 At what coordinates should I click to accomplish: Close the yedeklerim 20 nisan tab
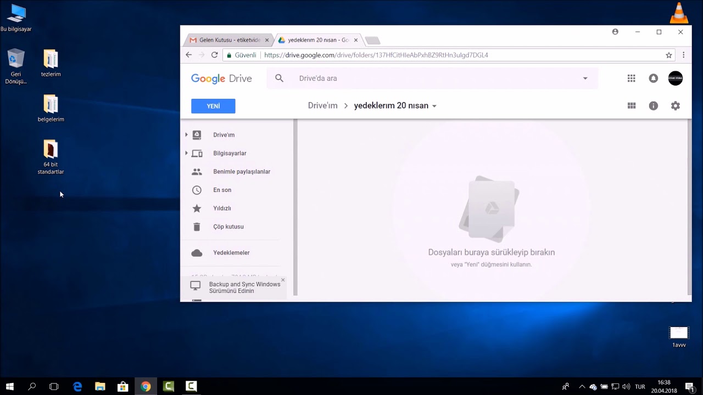[356, 40]
